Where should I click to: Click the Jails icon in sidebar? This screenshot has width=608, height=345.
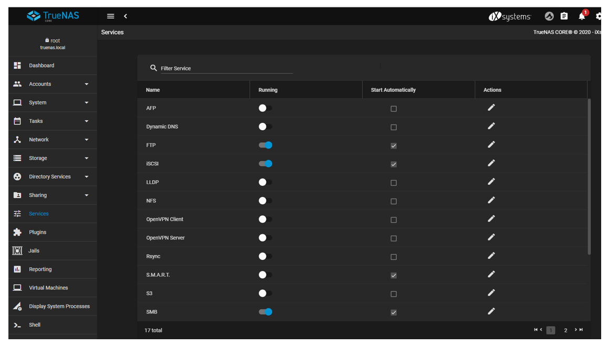coord(17,251)
